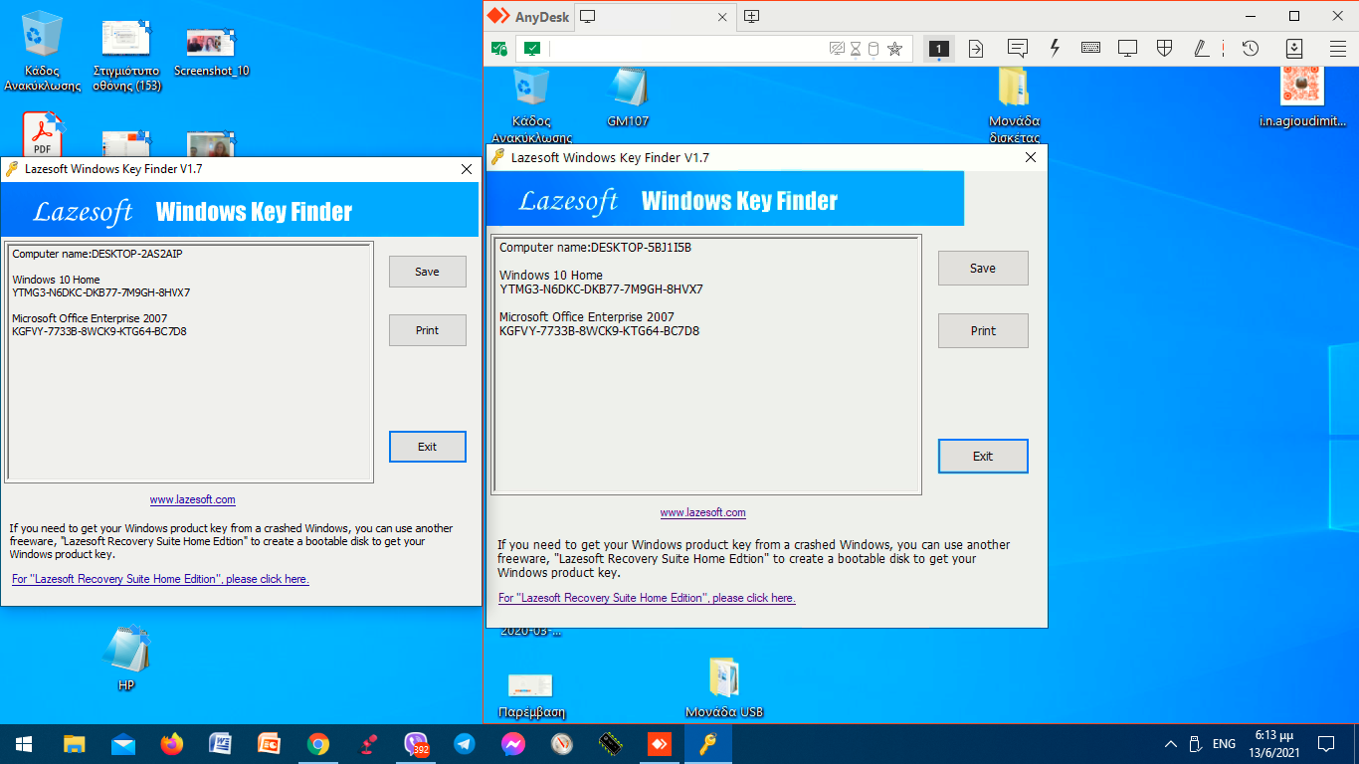Open AnyDesk keyboard settings icon
The image size is (1359, 764).
coord(1090,48)
